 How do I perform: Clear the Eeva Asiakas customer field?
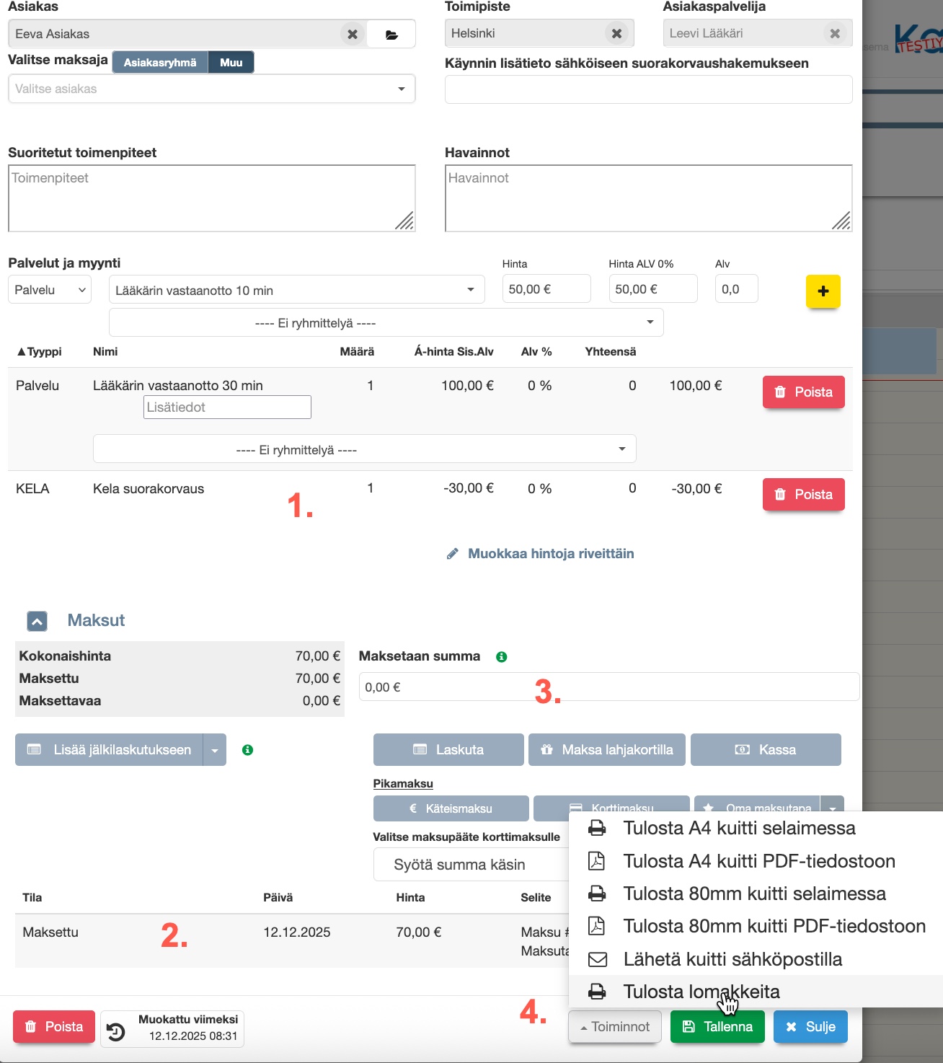pos(352,34)
